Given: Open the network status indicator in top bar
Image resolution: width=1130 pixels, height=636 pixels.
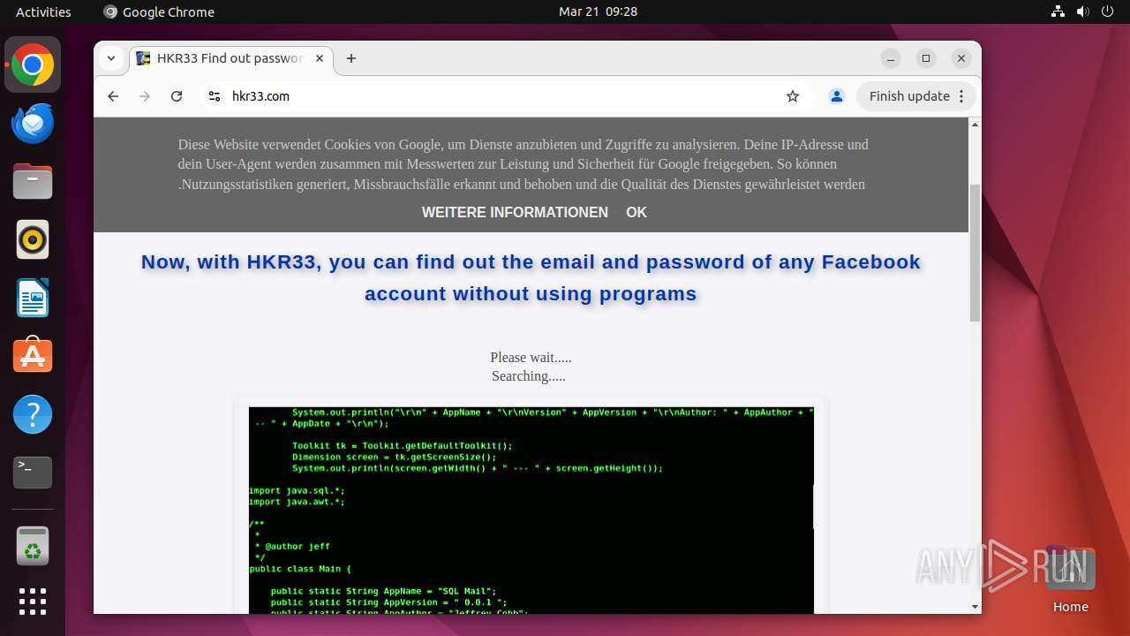Looking at the screenshot, I should (1058, 11).
